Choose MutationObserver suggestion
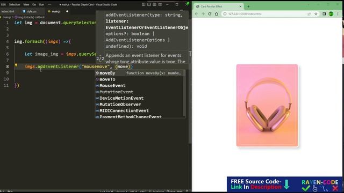Image resolution: width=344 pixels, height=193 pixels. click(x=140, y=105)
